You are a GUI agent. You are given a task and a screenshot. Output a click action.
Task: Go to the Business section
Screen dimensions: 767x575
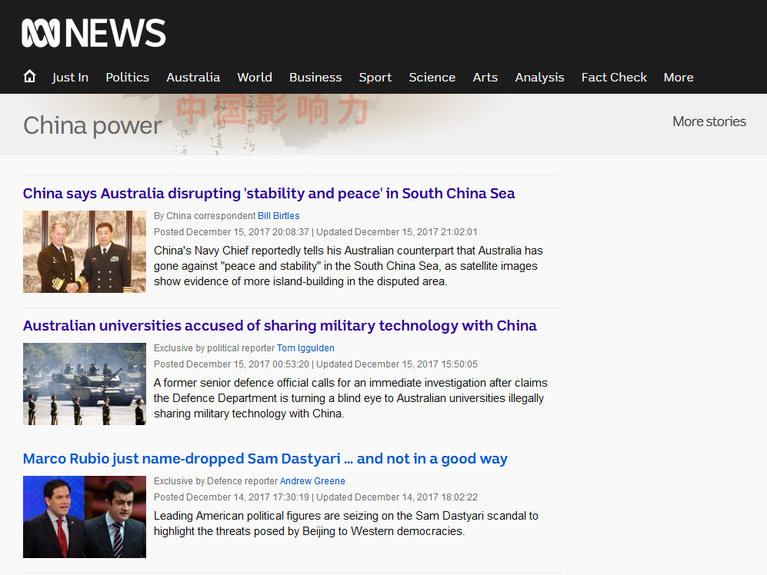click(315, 77)
